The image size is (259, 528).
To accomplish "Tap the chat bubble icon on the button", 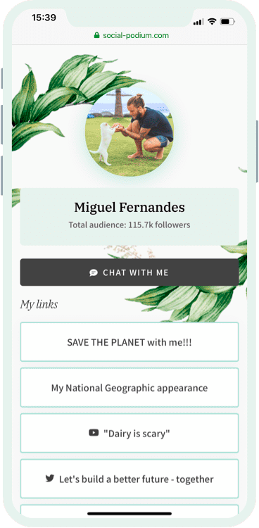I will click(94, 272).
